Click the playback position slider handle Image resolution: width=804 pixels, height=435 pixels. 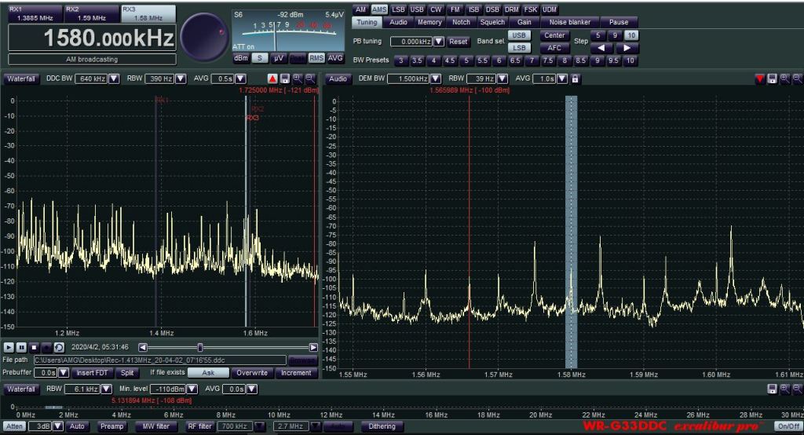coord(200,347)
